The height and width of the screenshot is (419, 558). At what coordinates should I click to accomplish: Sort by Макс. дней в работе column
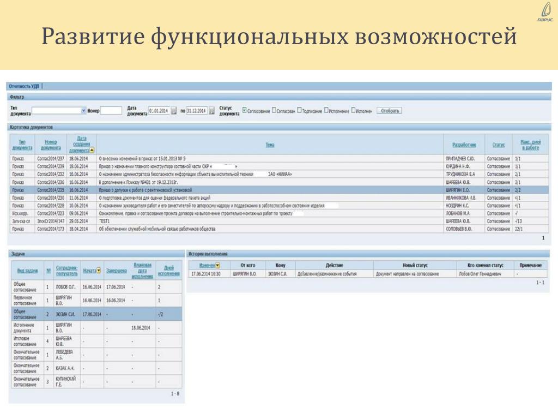tap(530, 145)
